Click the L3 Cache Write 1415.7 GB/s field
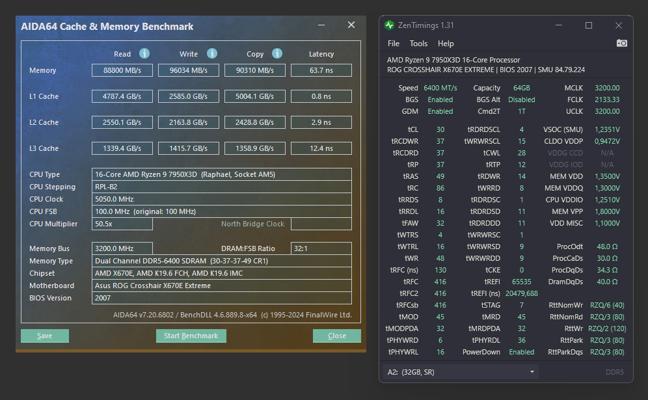 tap(189, 148)
